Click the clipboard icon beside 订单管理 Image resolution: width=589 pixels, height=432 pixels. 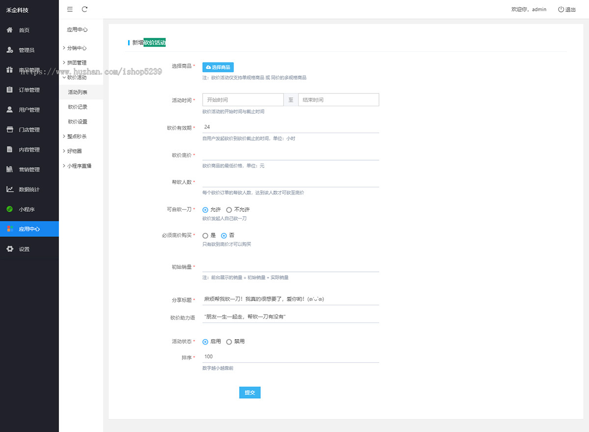coord(9,90)
